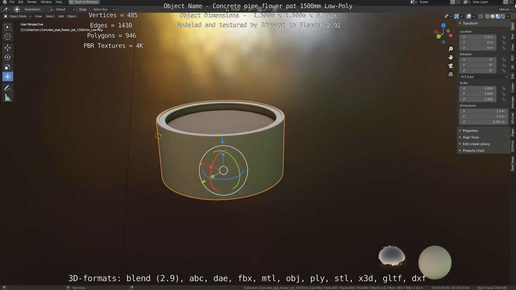Screen dimensions: 516x290
Task: Toggle lock on Location X
Action: 504,37
